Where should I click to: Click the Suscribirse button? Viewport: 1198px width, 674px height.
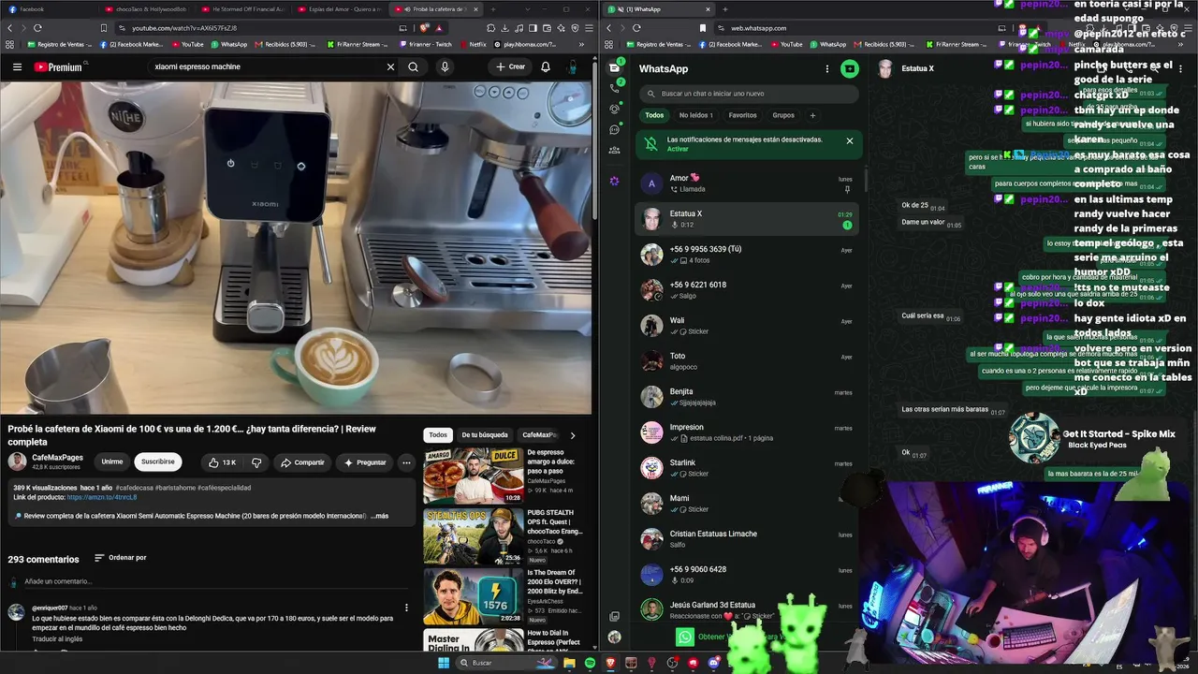point(158,462)
